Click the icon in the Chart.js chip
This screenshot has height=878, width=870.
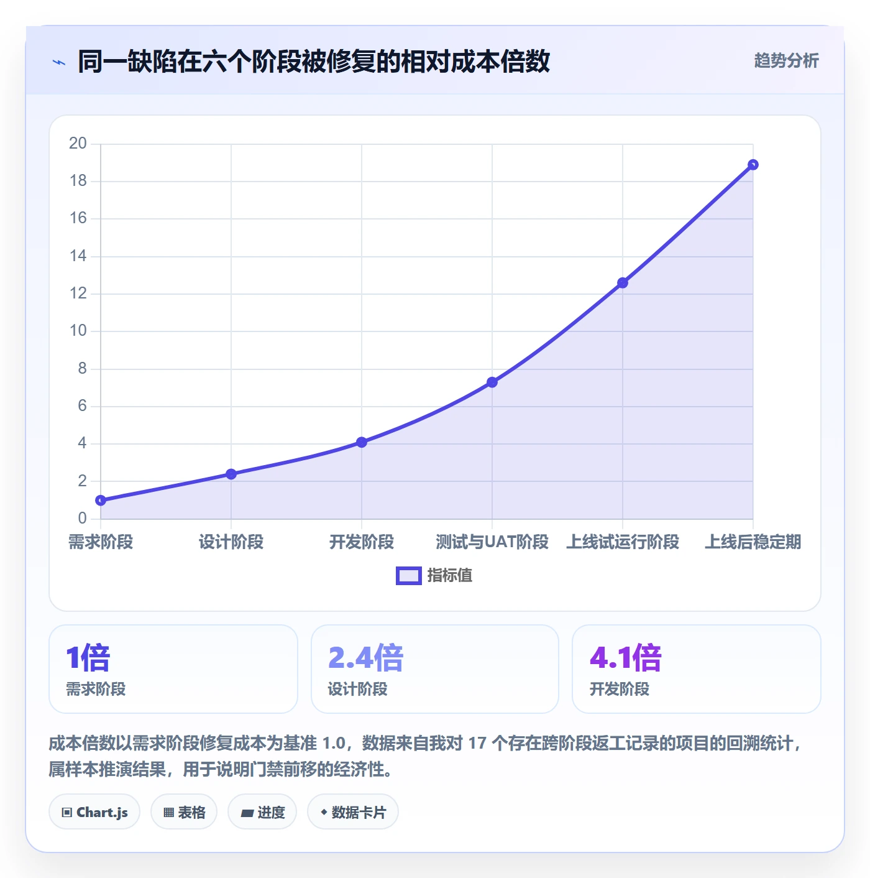tap(67, 813)
